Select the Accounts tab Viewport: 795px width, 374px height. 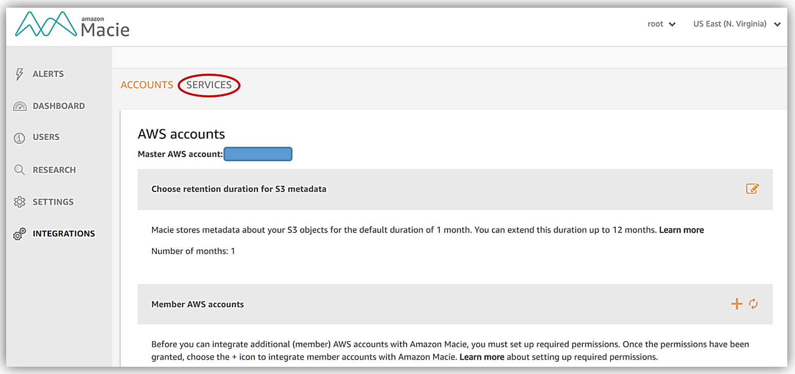147,85
